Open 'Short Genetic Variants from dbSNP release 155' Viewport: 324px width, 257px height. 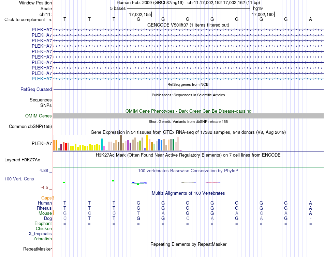[x=188, y=122]
